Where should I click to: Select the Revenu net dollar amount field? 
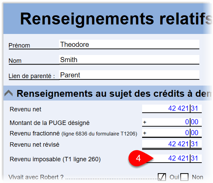[x=166, y=109]
